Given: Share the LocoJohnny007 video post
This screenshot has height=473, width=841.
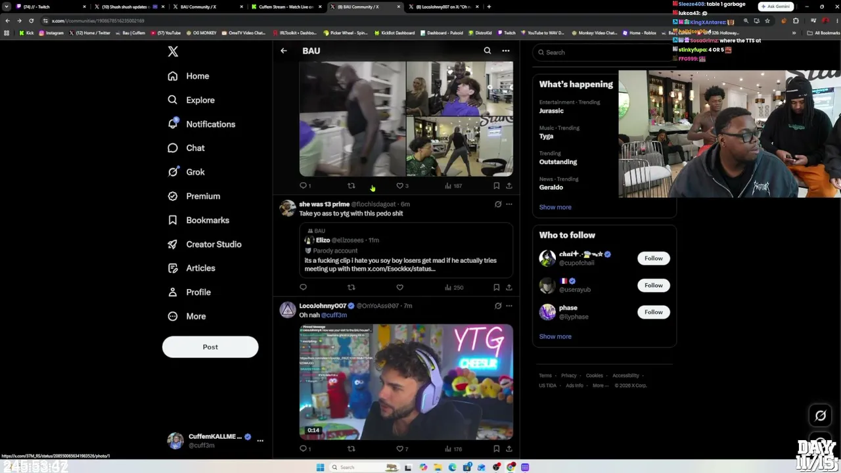Looking at the screenshot, I should [509, 449].
